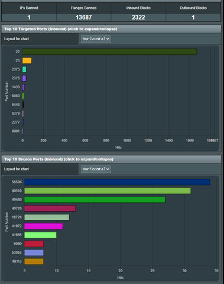
Task: Click the Inbound Blocks value 2322
Action: tap(138, 17)
